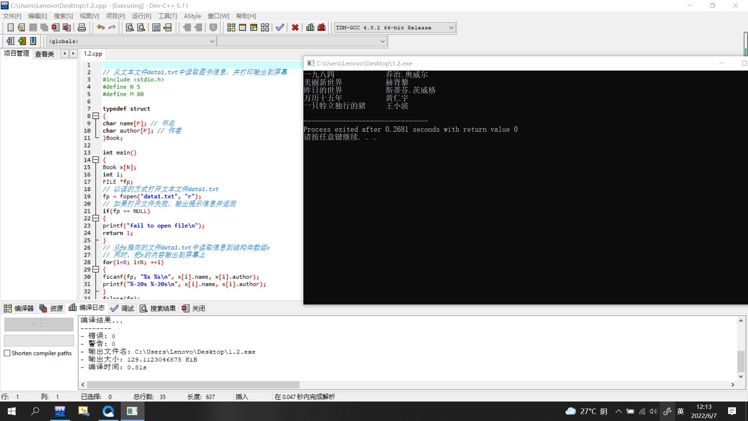The width and height of the screenshot is (748, 421).
Task: Click the Compile icon with four colored squares
Action: 231,27
